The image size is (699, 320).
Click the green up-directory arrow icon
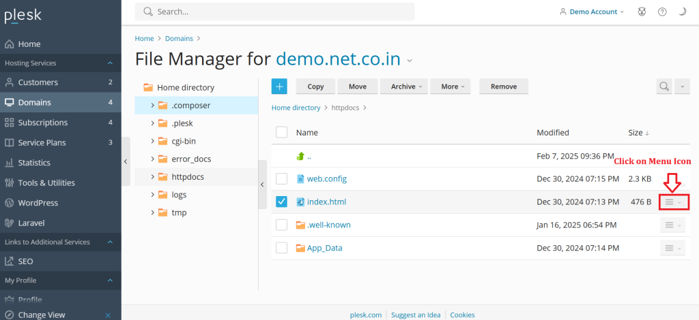tap(300, 156)
